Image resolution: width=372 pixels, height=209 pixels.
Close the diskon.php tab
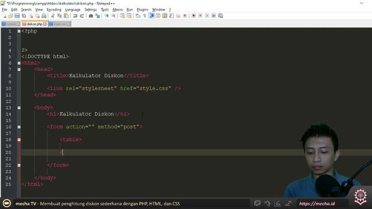coord(45,24)
